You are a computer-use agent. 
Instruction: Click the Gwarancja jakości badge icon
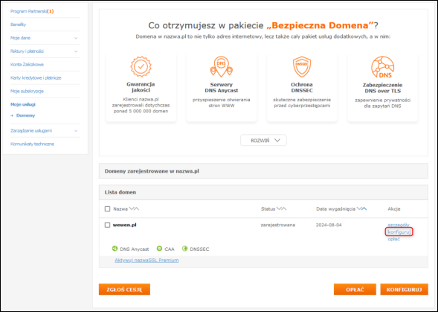(x=141, y=66)
